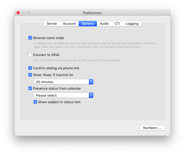This screenshot has height=155, width=185.
Task: Turn off Show subject in status text
Action: point(35,102)
